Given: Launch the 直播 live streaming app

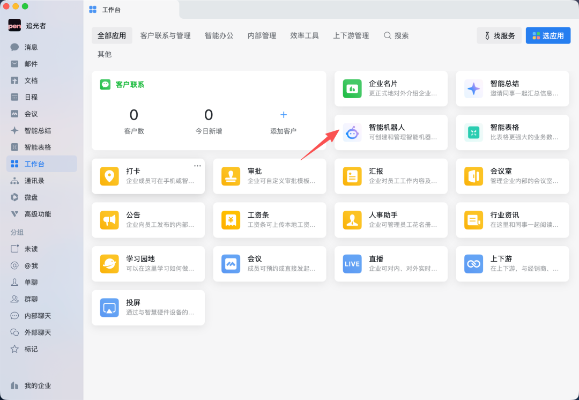Looking at the screenshot, I should [391, 263].
